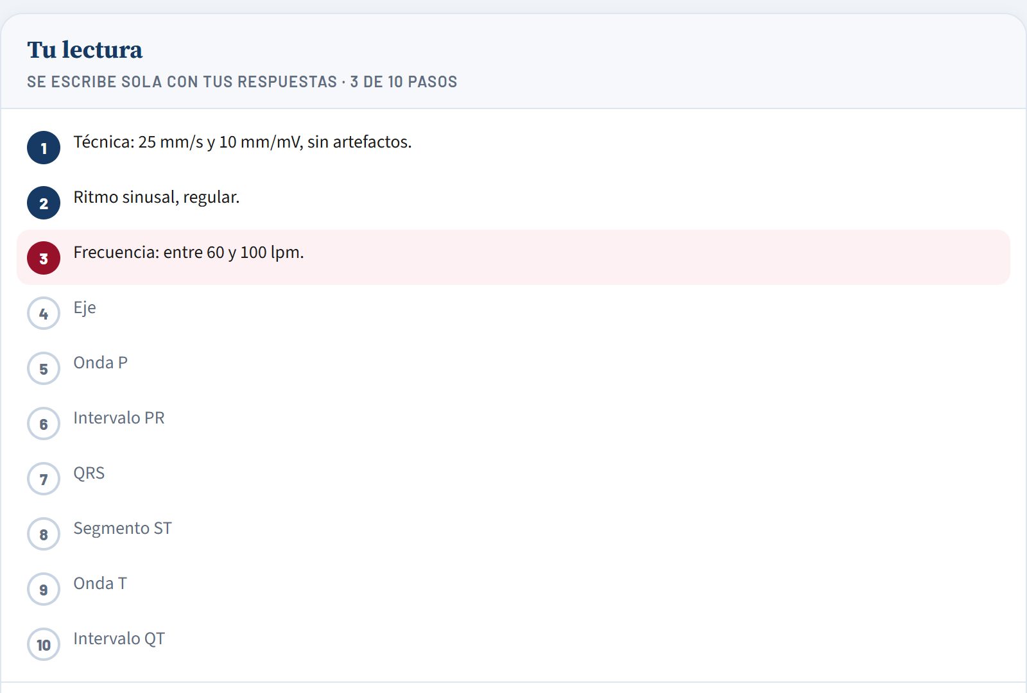Click the step 8 circle
Viewport: 1027px width, 693px height.
[44, 534]
